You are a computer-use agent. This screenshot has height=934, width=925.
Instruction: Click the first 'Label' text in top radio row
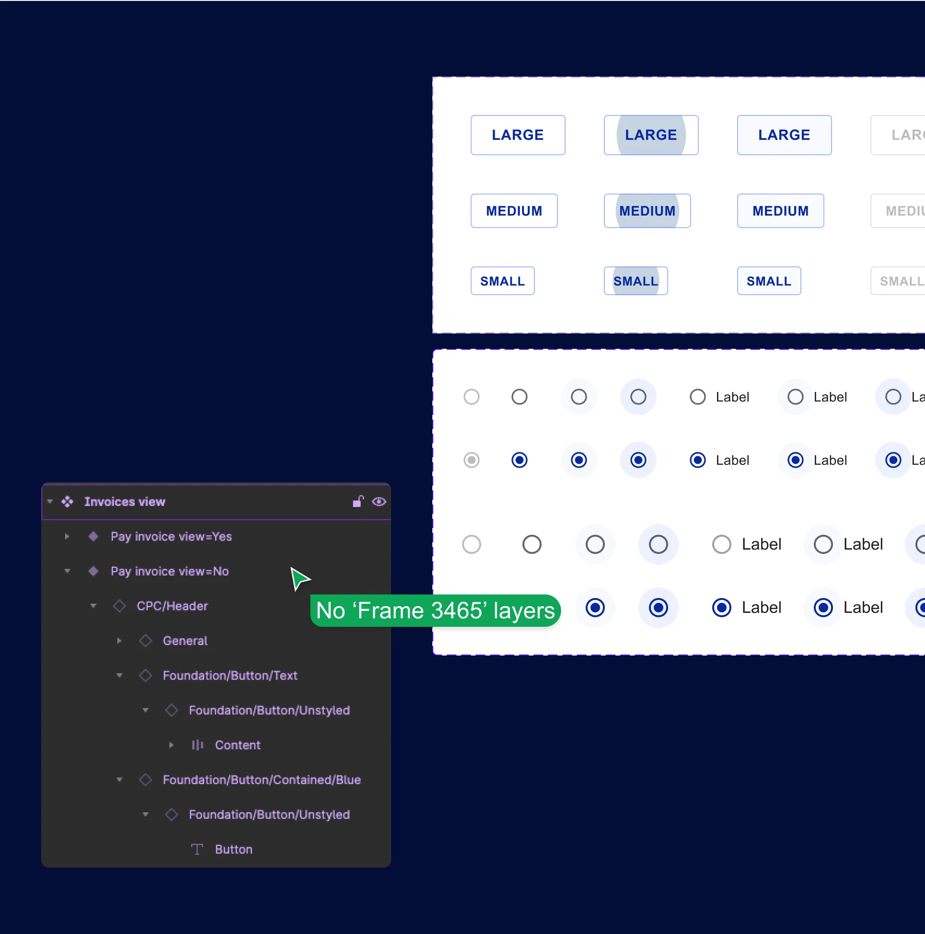point(732,397)
